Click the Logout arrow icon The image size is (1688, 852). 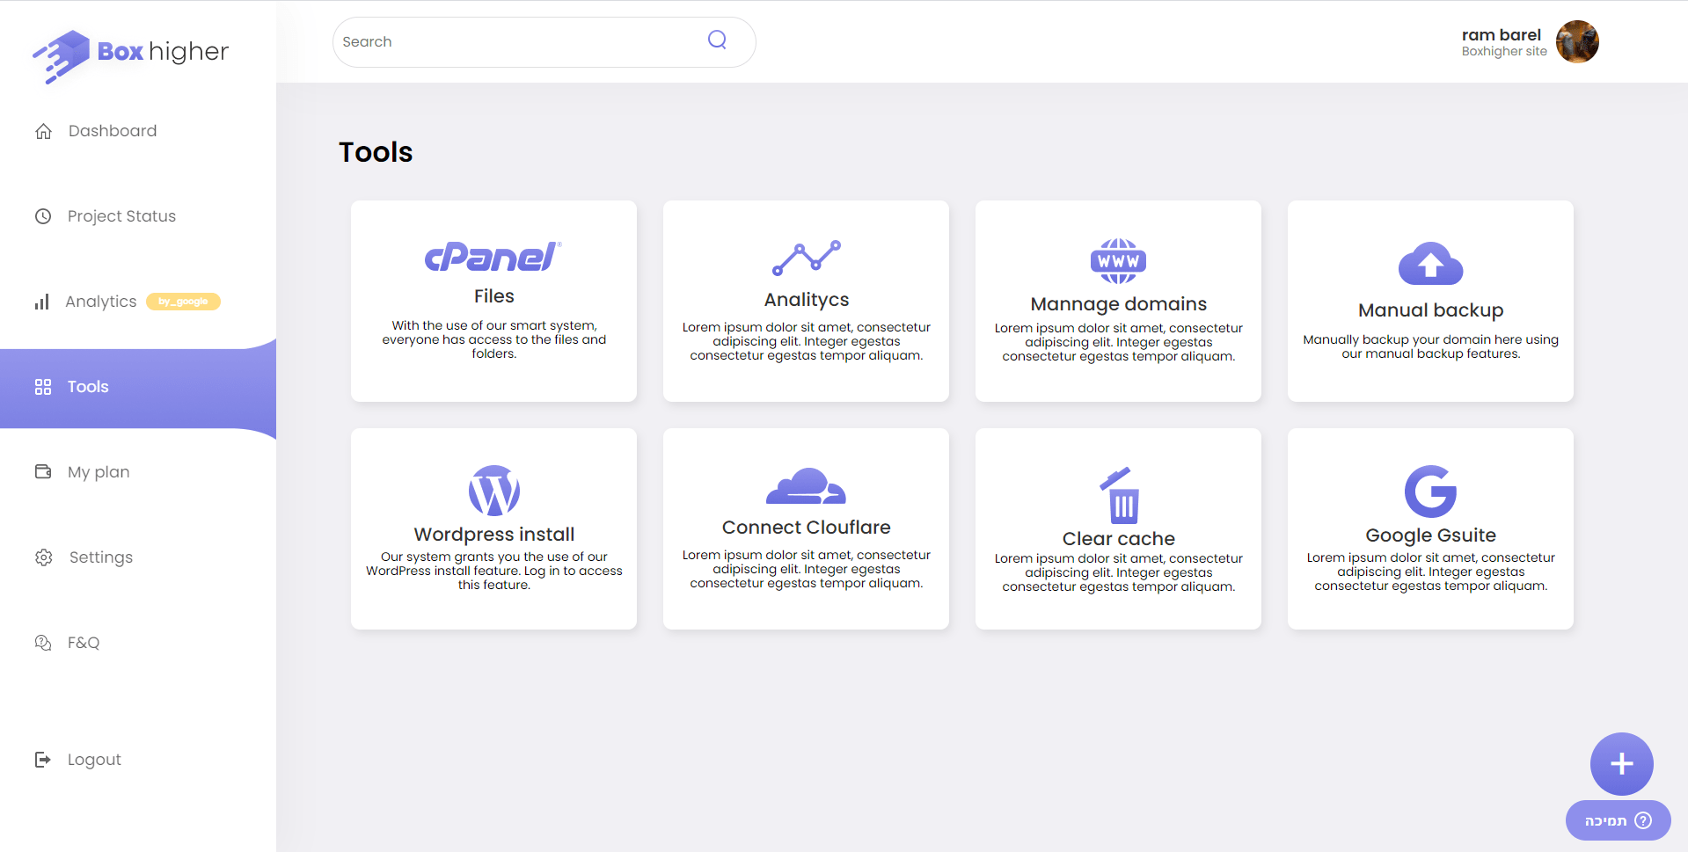pyautogui.click(x=43, y=760)
